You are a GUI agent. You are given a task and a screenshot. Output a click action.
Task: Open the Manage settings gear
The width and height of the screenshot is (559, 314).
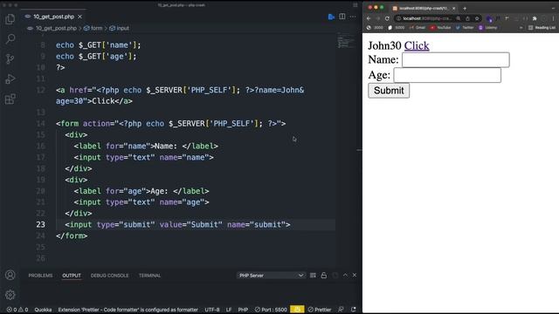coord(10,295)
